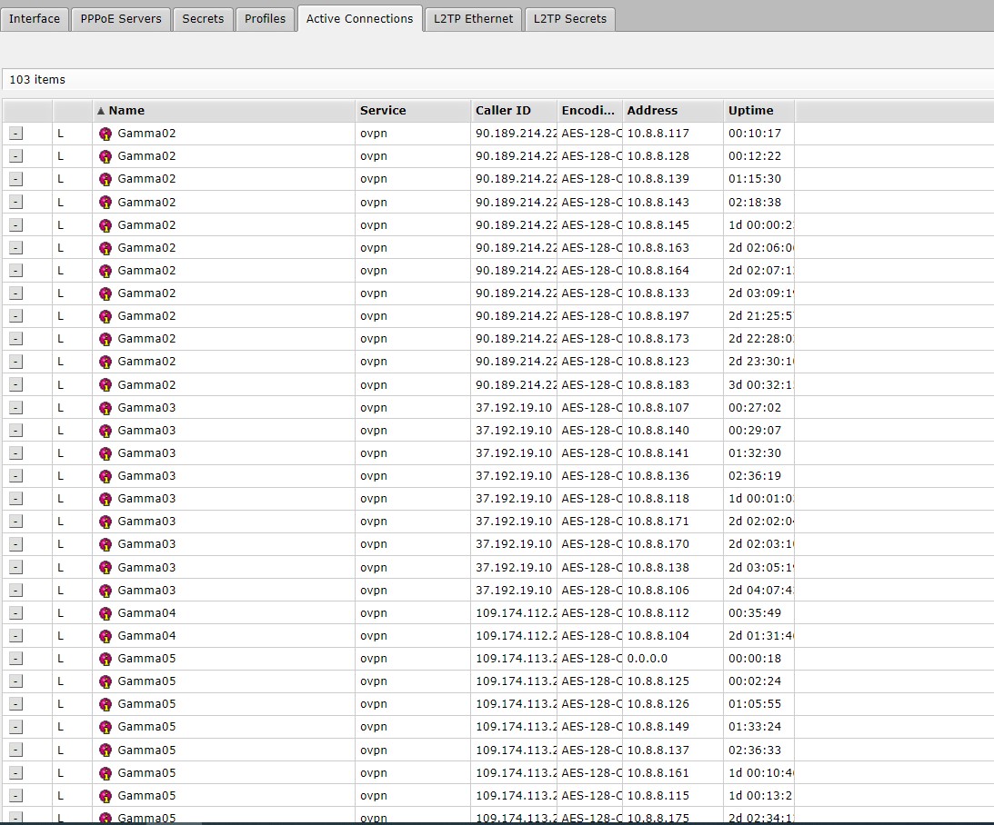994x825 pixels.
Task: Click minus button for address 10.8.8.197
Action: (x=15, y=316)
